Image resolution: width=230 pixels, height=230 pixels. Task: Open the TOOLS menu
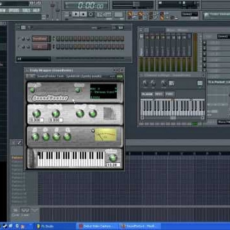27,10
